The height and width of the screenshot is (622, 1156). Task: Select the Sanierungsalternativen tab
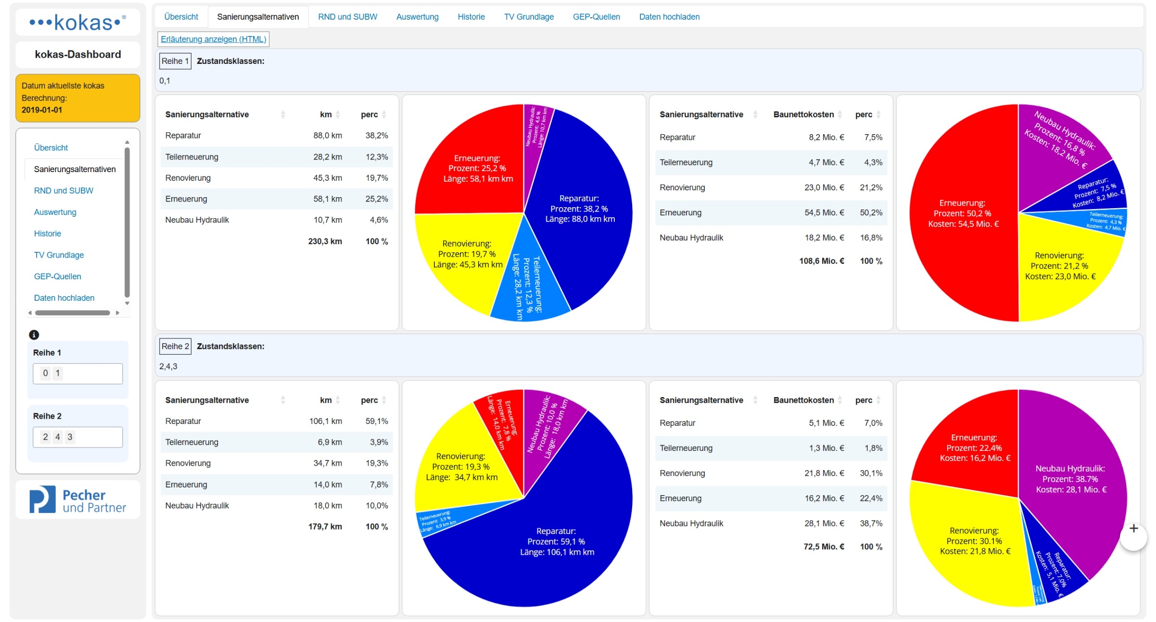[258, 17]
